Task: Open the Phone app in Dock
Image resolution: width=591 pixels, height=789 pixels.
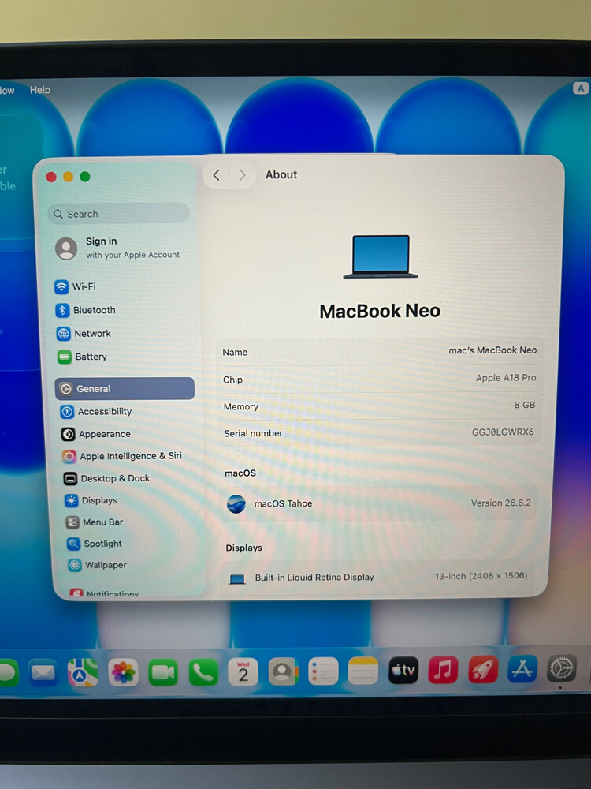Action: (203, 672)
